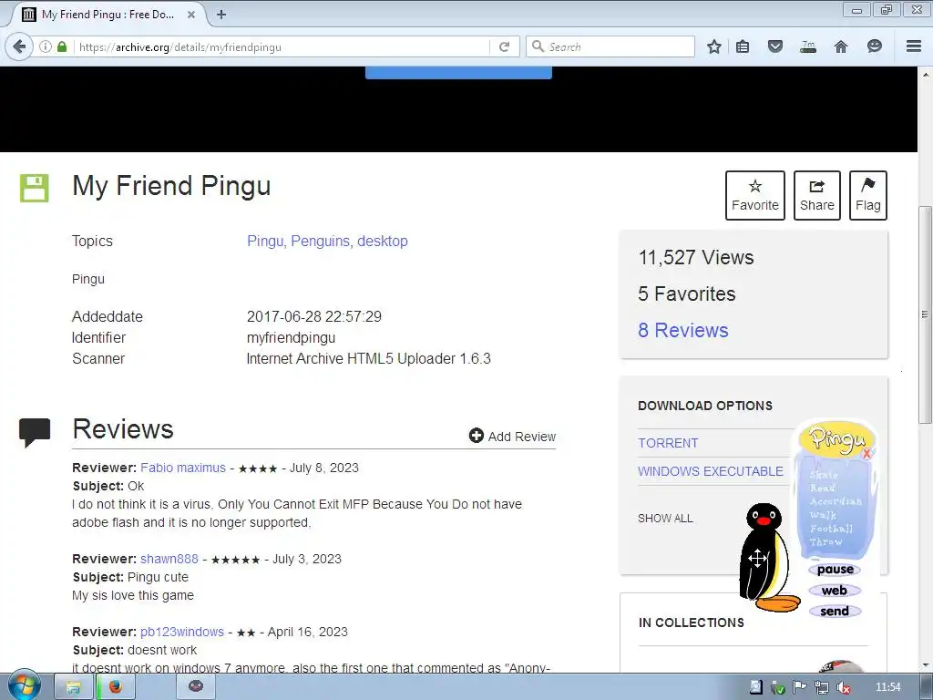Open reviewer Fabio maximus profile
The width and height of the screenshot is (933, 700).
(x=183, y=468)
